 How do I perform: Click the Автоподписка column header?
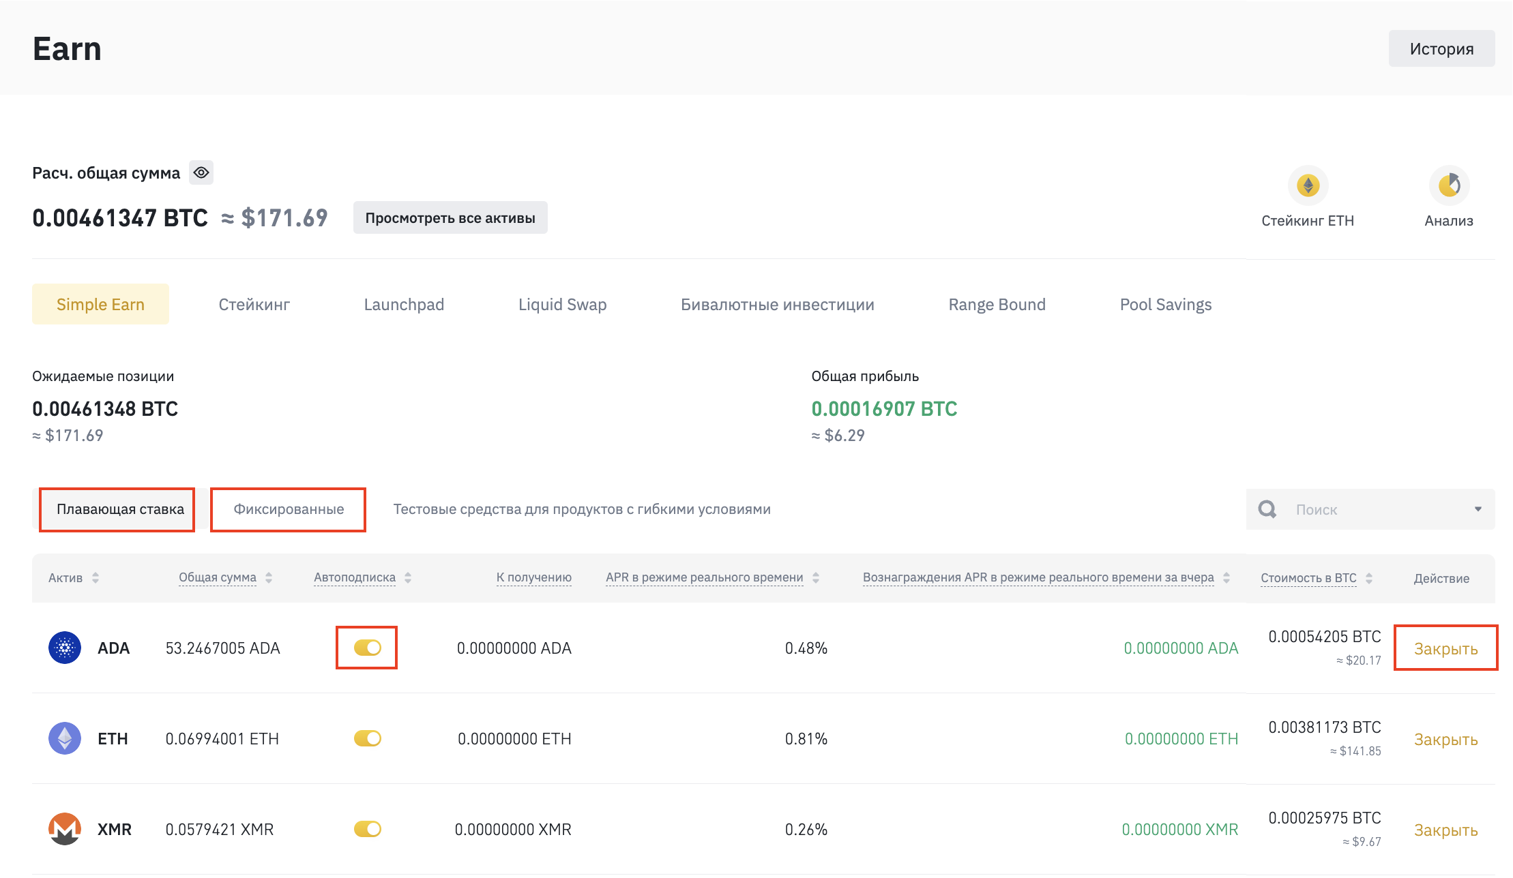coord(355,577)
